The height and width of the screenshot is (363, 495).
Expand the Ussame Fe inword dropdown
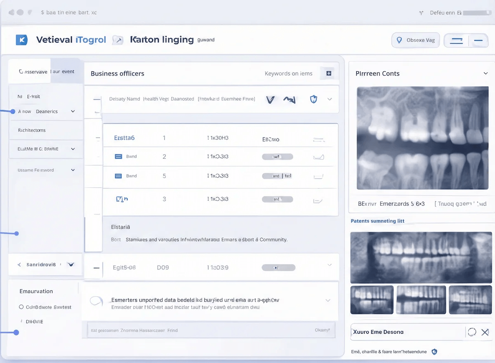[x=73, y=170]
